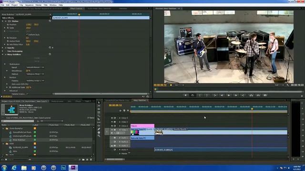Click the Additional Scale percentage value
This screenshot has height=171, width=305.
(29, 87)
